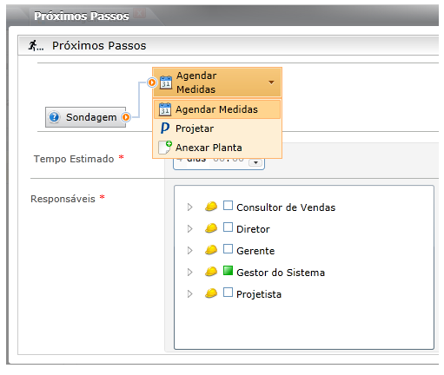The height and width of the screenshot is (375, 444).
Task: Click the helmet icon next to Projetista
Action: (211, 293)
